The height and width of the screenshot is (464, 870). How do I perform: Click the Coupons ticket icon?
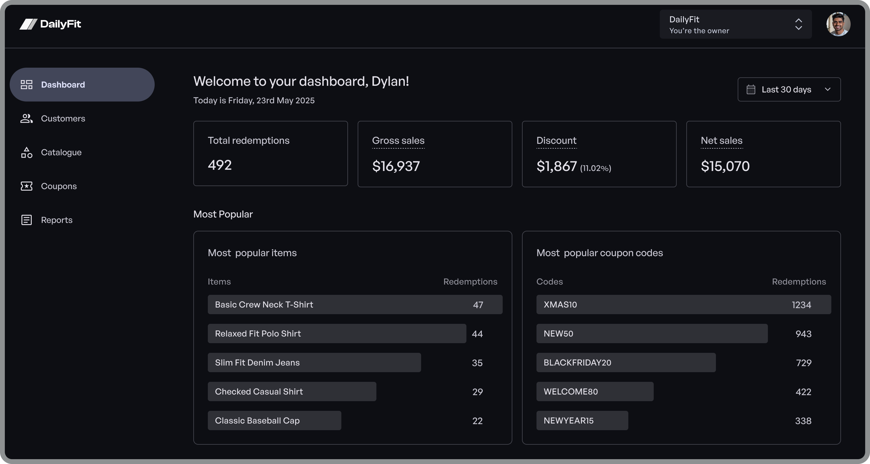[x=27, y=186]
